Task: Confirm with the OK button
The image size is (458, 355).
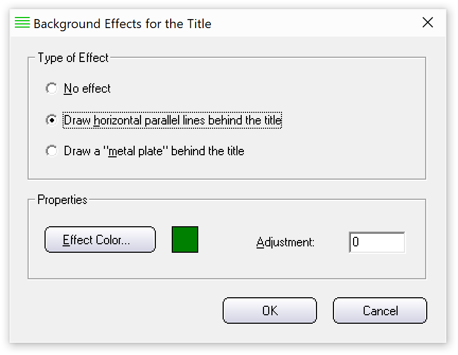Action: 270,310
